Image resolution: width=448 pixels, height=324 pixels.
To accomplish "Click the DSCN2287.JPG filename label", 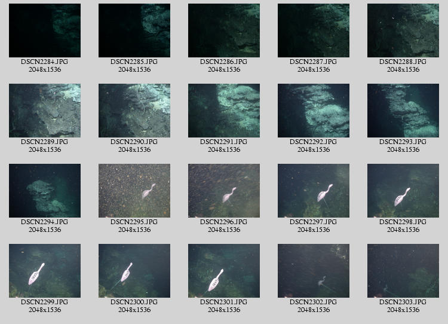I will point(314,62).
